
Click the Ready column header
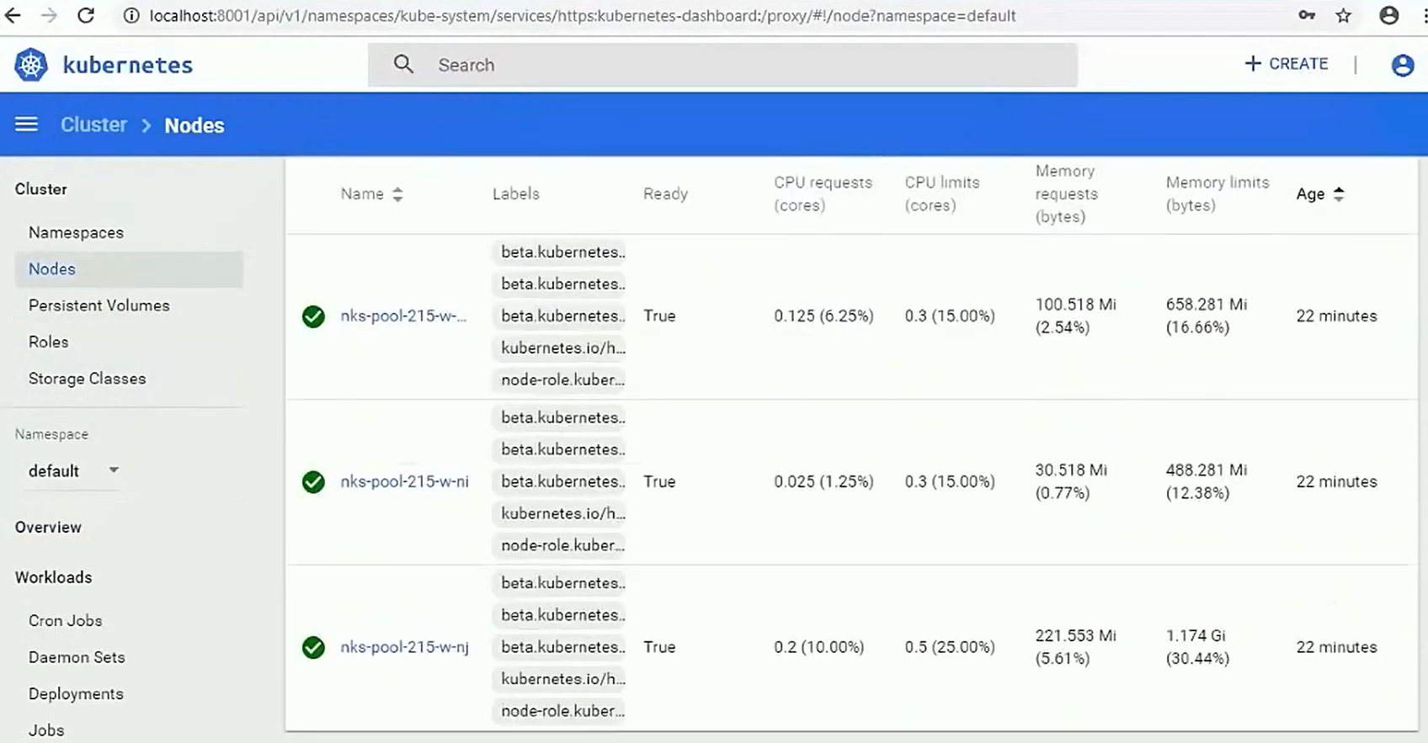(x=665, y=194)
